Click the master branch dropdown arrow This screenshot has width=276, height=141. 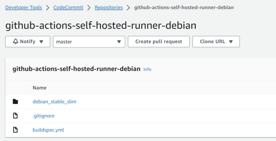(119, 42)
